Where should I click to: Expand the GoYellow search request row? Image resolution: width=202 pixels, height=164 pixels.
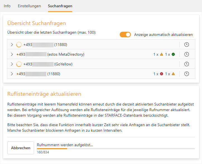point(12,64)
